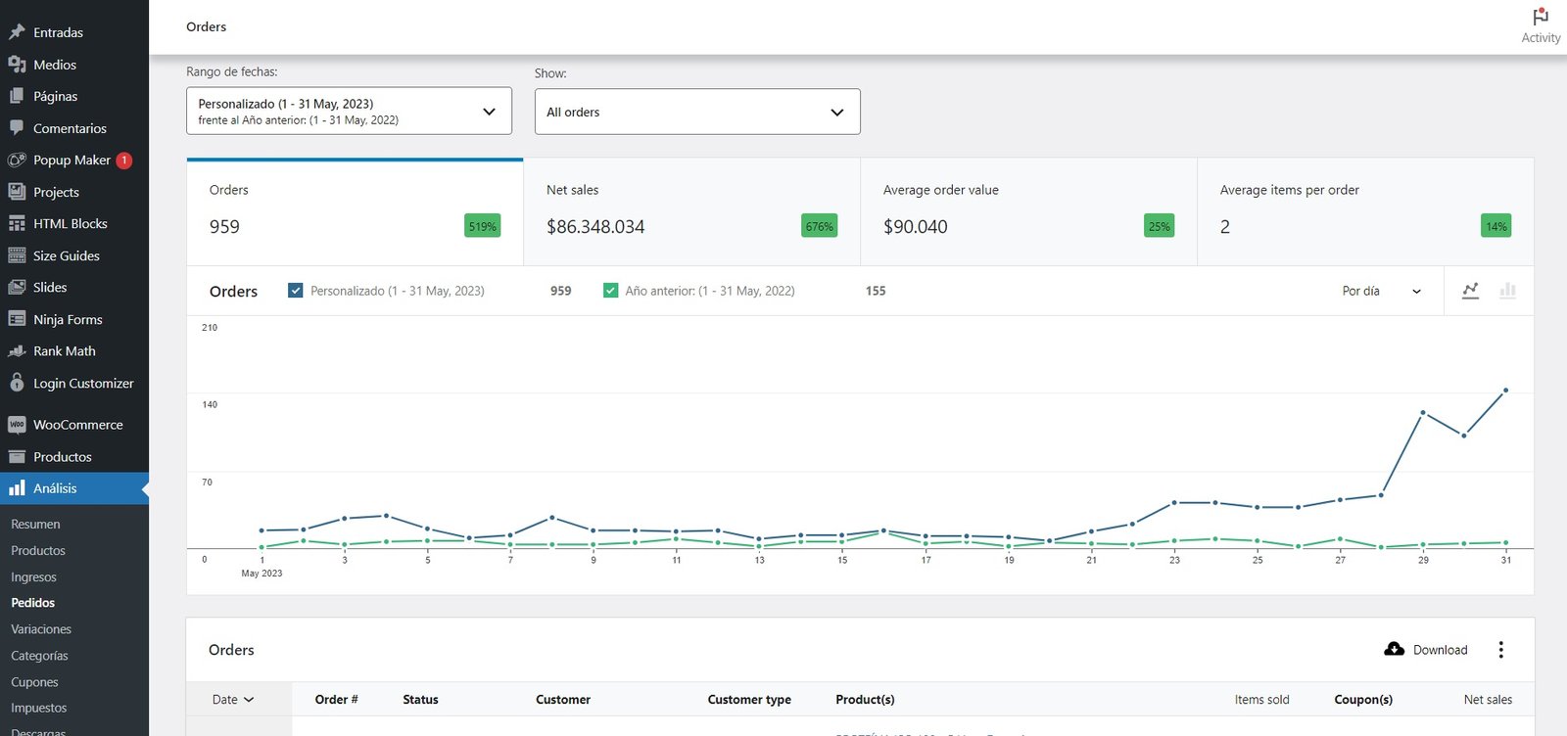This screenshot has width=1567, height=736.
Task: Select the Net sales summary card
Action: point(691,212)
